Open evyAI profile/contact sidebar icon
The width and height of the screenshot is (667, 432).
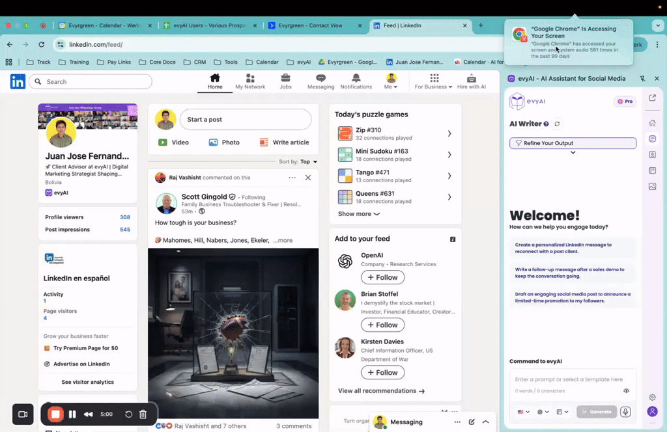pos(652,155)
